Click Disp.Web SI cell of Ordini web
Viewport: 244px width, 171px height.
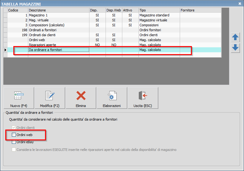pos(114,40)
